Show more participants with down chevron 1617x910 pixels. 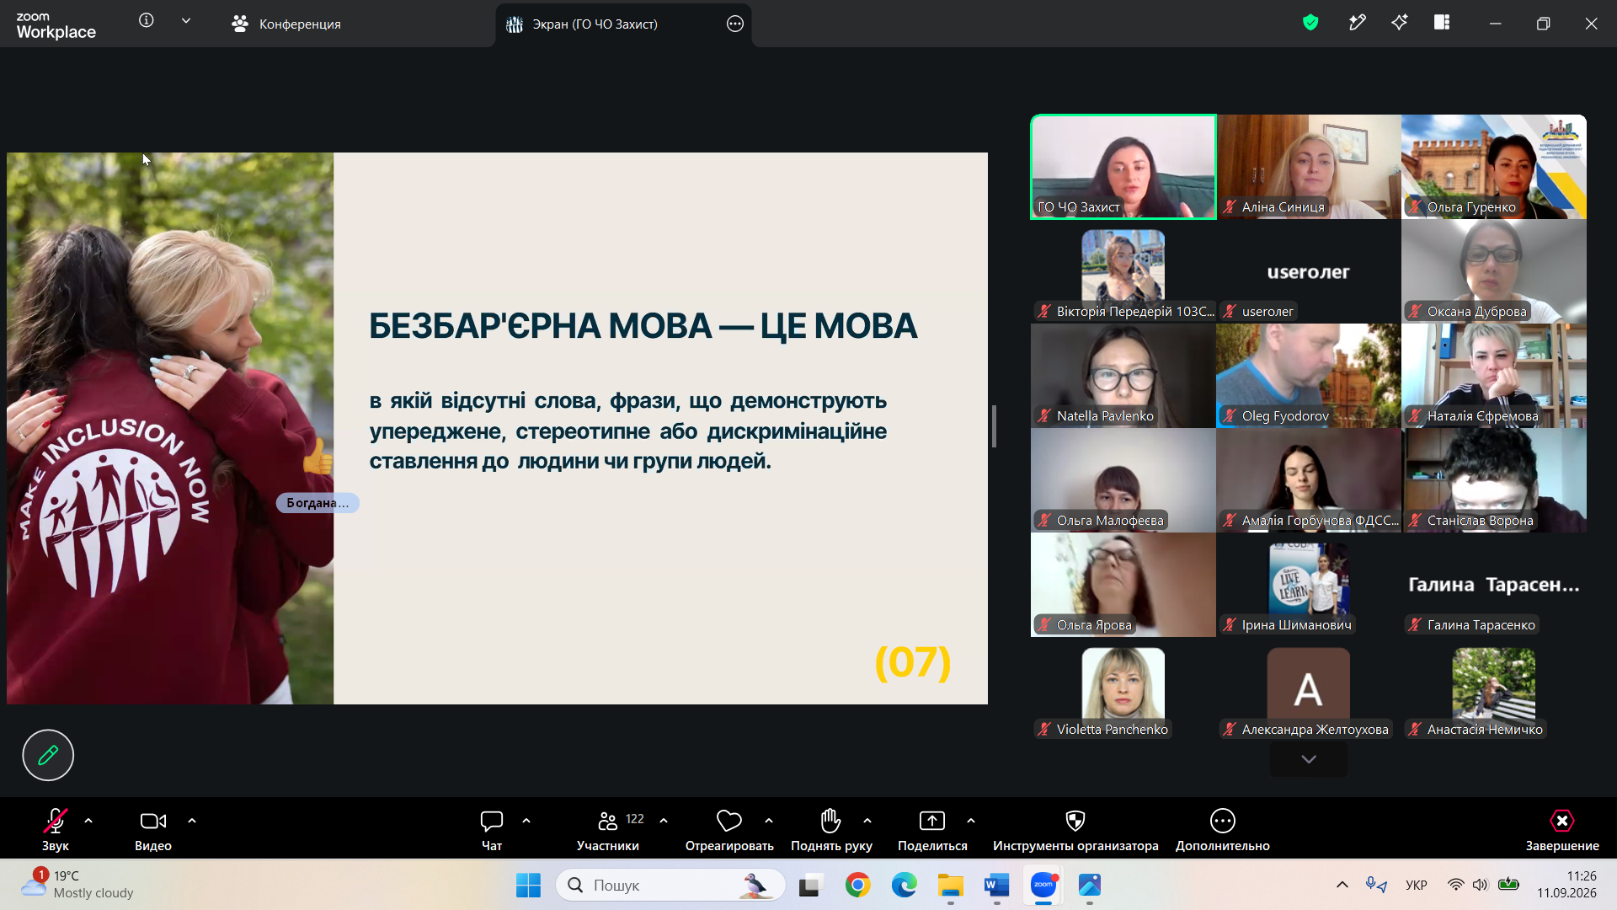(1309, 759)
